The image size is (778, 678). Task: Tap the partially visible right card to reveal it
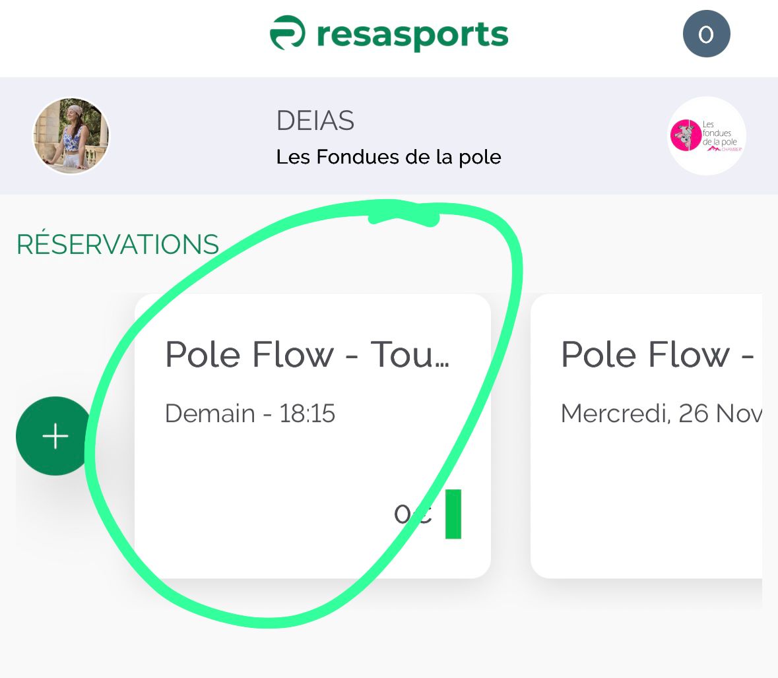point(653,435)
